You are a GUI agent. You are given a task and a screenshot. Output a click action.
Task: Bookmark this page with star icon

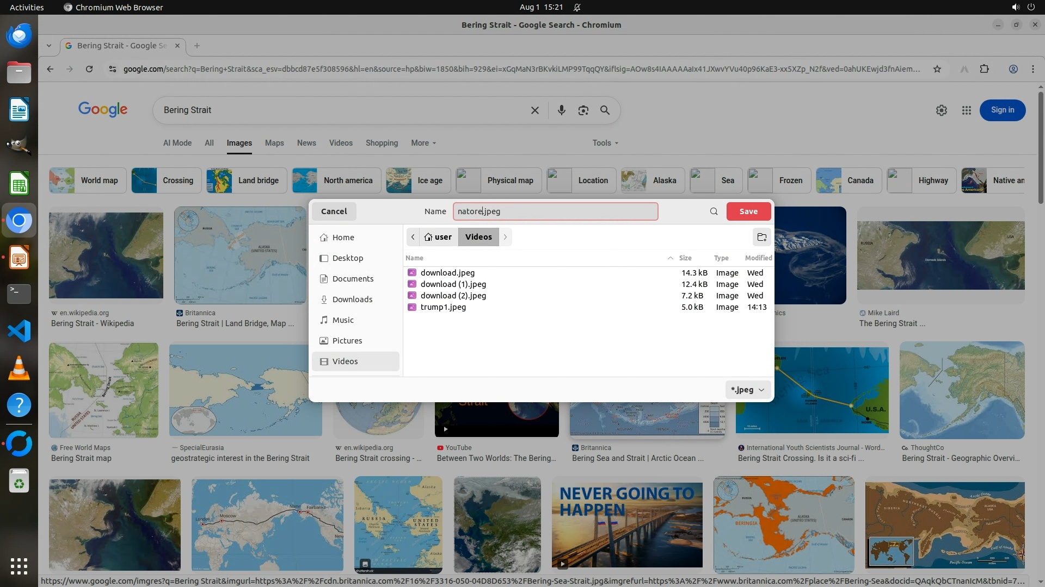tap(937, 69)
